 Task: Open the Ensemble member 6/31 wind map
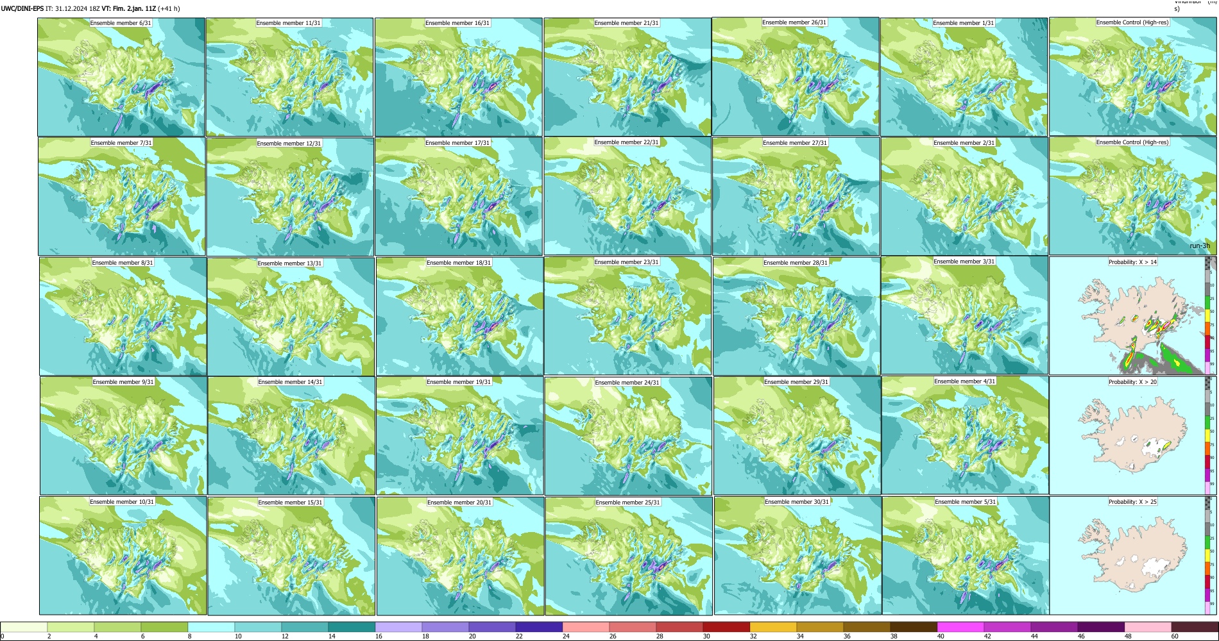pyautogui.click(x=121, y=77)
